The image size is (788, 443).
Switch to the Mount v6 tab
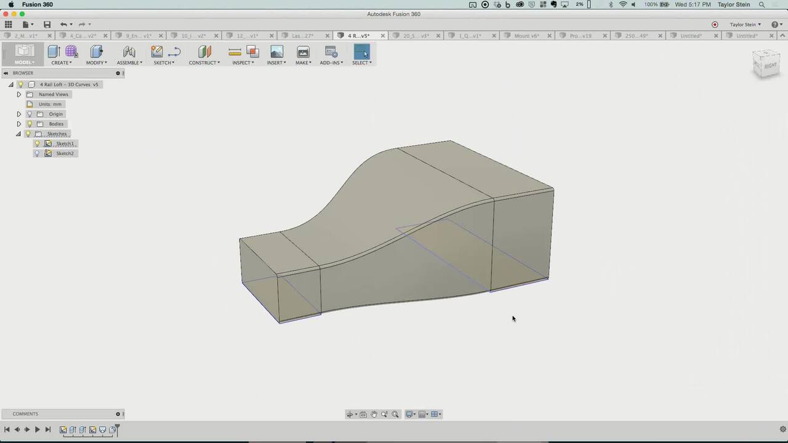[x=526, y=36]
